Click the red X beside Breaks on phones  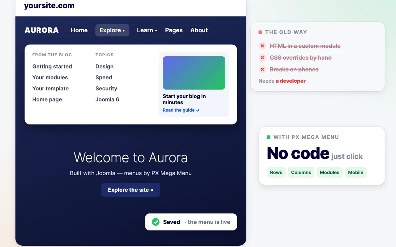pos(262,69)
